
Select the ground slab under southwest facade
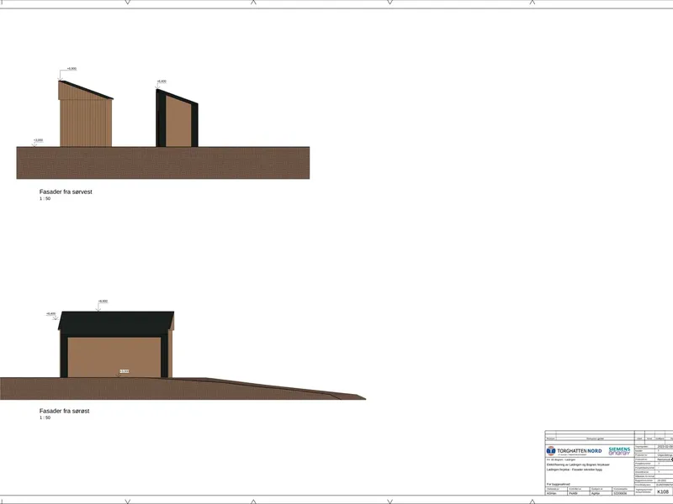coord(163,163)
